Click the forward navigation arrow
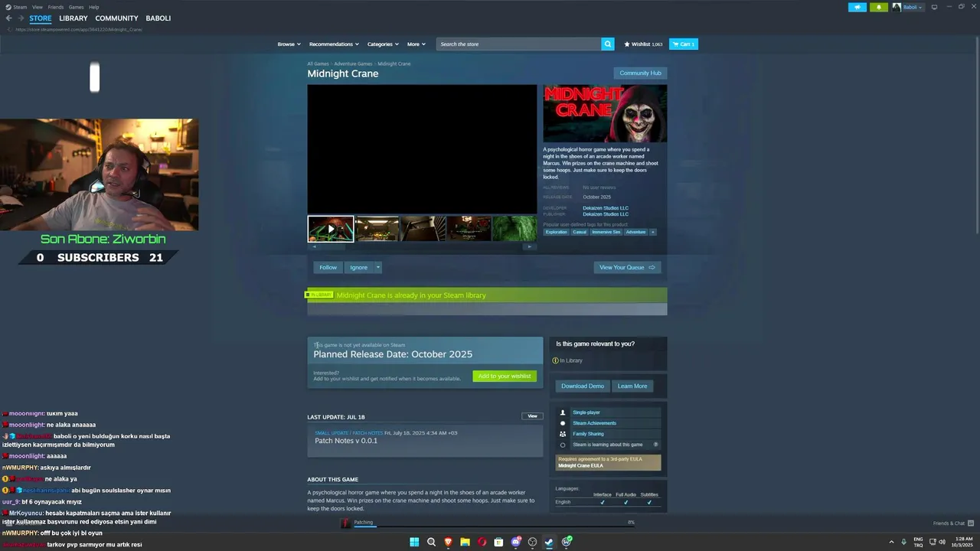 pos(20,18)
